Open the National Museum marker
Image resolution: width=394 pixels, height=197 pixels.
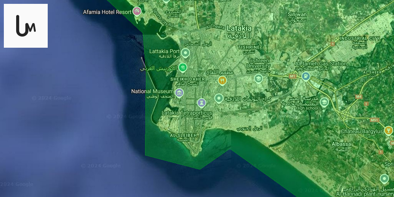pyautogui.click(x=179, y=92)
